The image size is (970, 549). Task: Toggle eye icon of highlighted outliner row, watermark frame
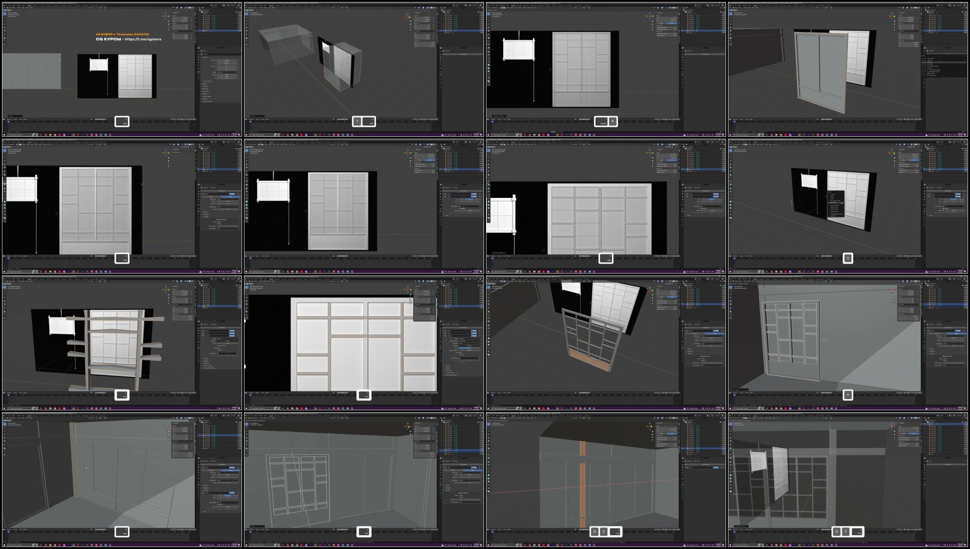[238, 31]
